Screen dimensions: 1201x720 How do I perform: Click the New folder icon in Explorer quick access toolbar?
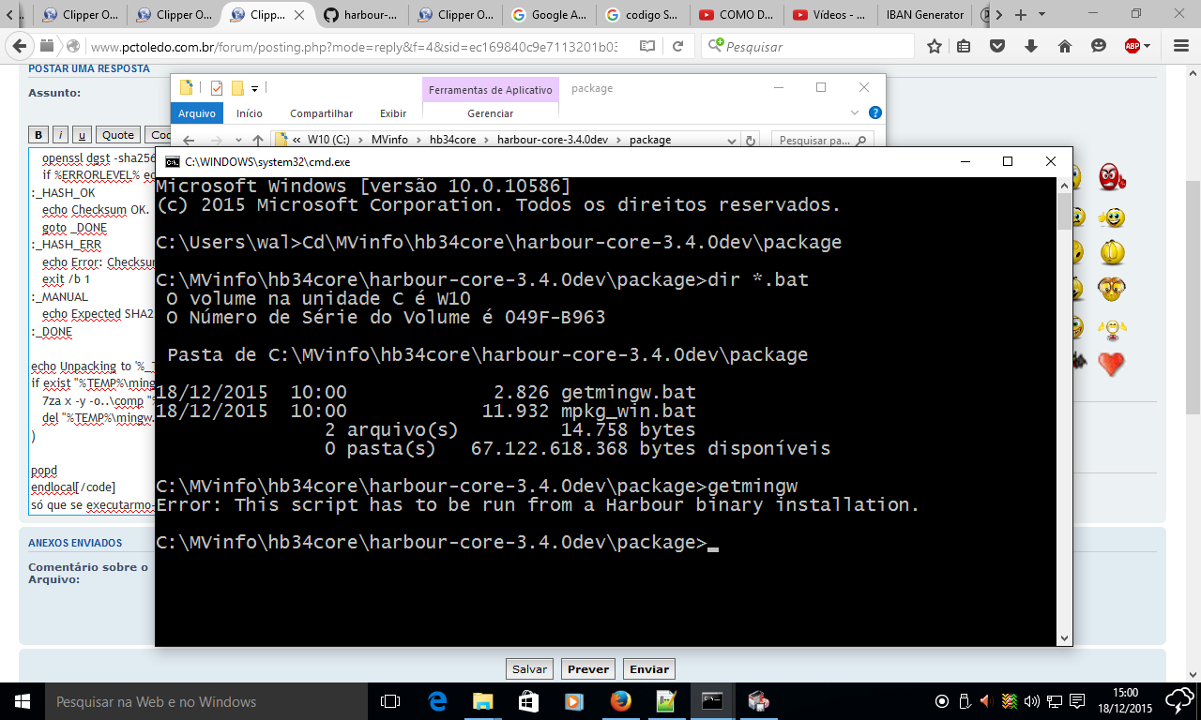tap(237, 88)
